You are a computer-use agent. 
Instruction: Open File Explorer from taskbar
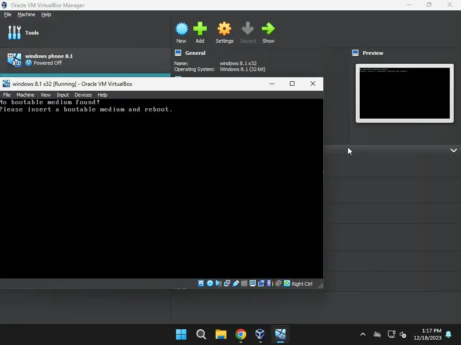221,334
